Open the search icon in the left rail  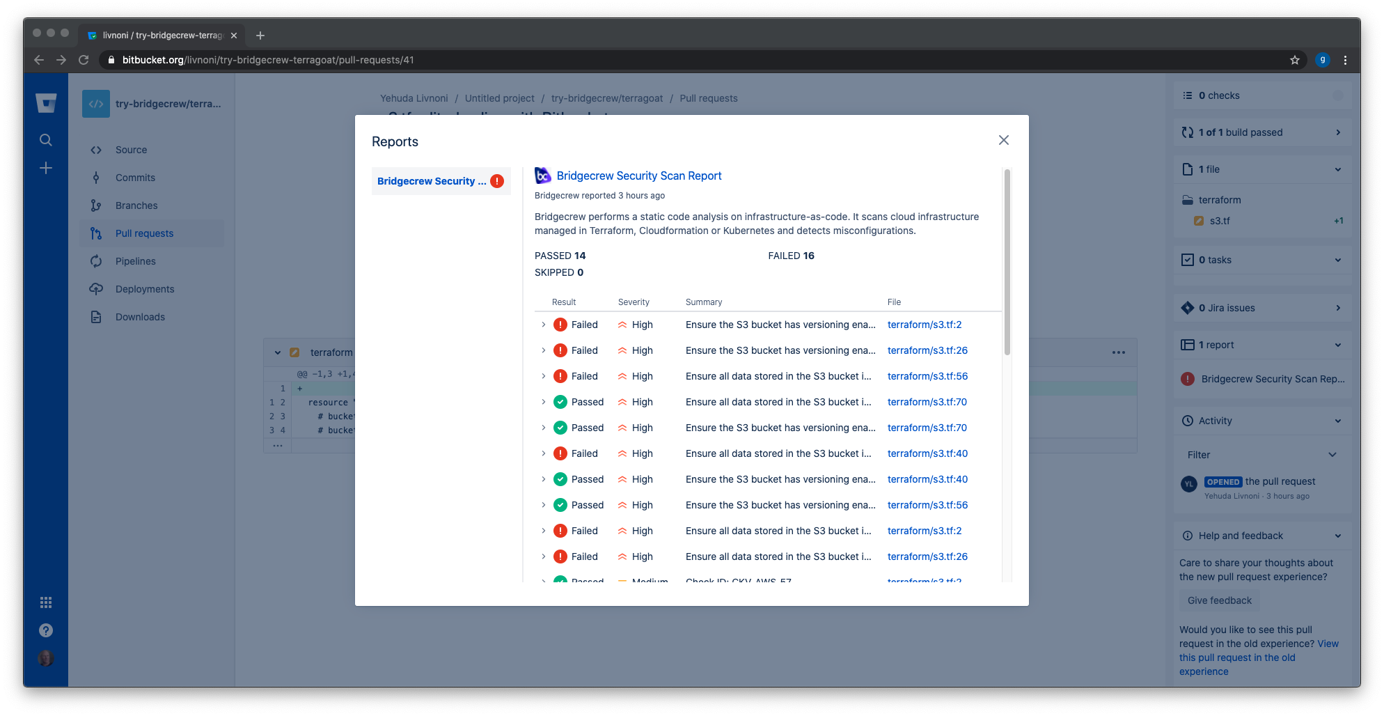(46, 140)
